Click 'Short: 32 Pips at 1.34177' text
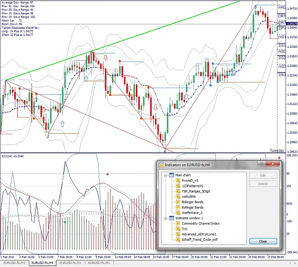This screenshot has width=298, height=267. (x=17, y=35)
